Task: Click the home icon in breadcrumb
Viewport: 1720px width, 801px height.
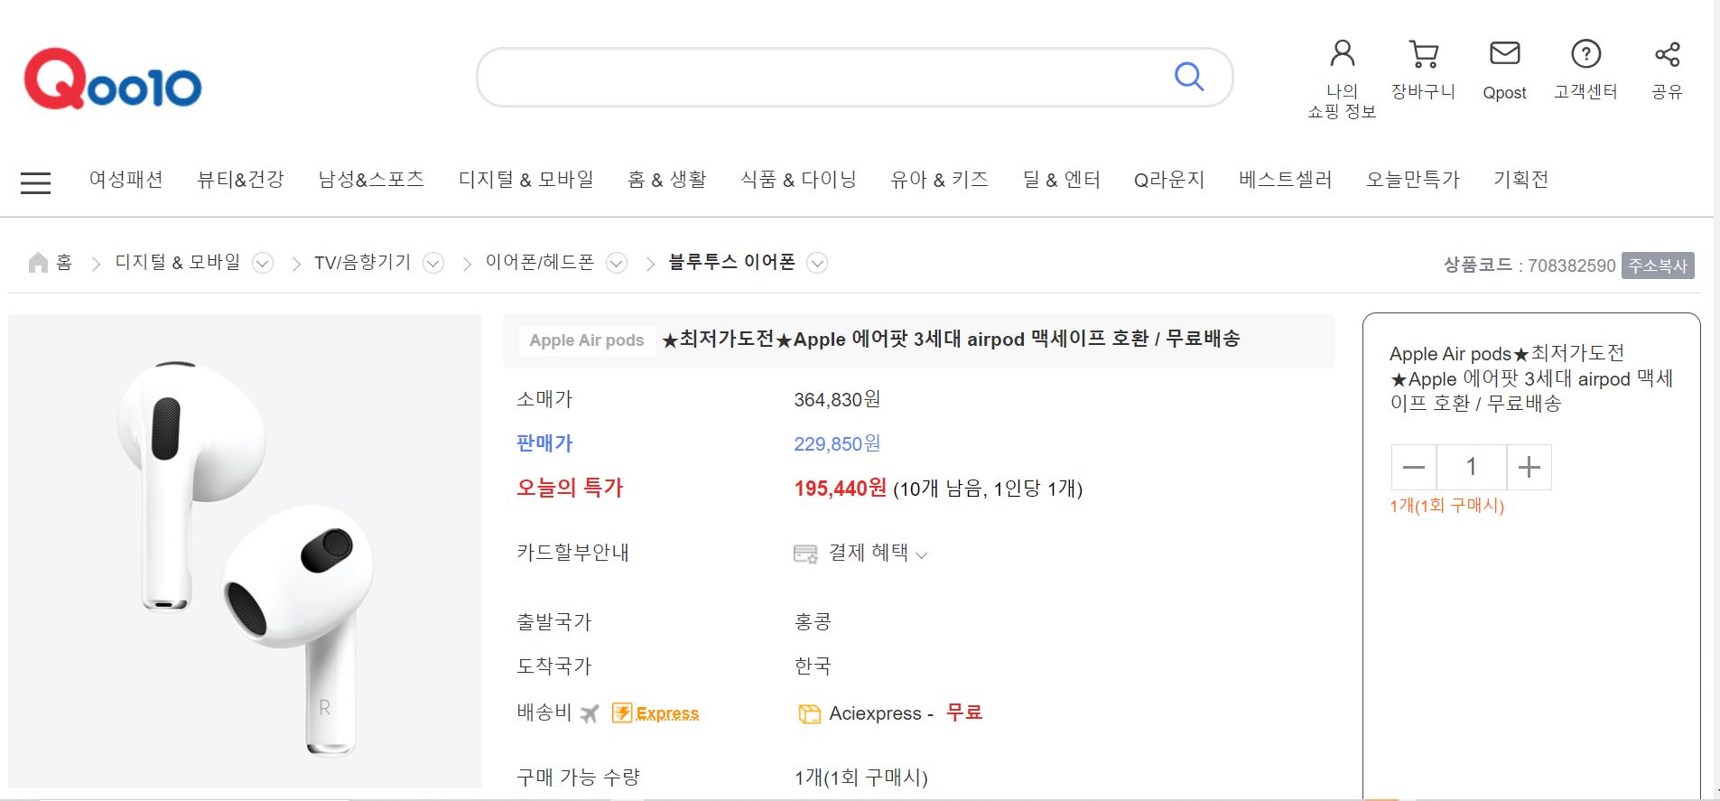Action: pos(38,263)
